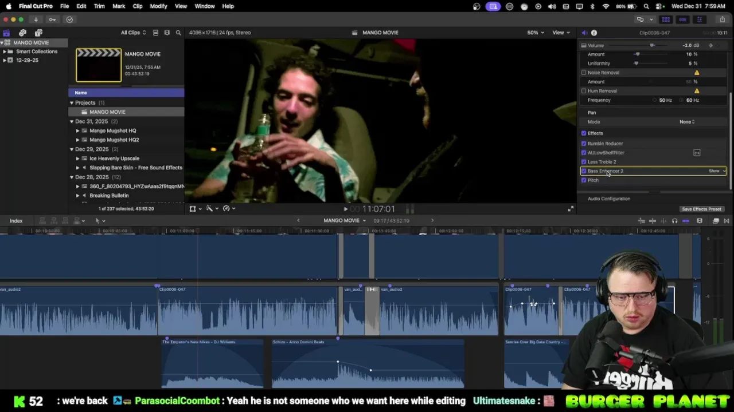Open the Photos and Audio sidebar
Image resolution: width=734 pixels, height=412 pixels.
tap(22, 33)
